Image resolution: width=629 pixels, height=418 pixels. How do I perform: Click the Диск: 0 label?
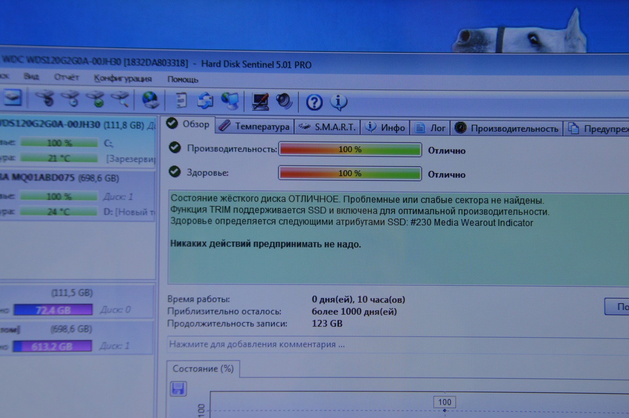(x=115, y=310)
